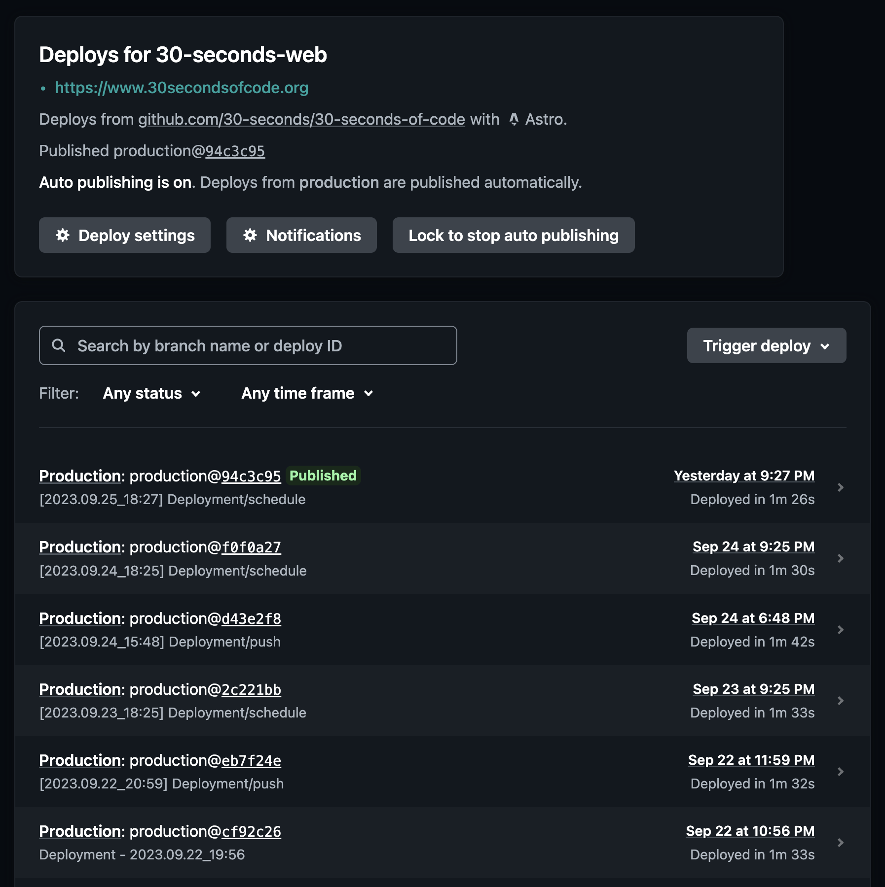
Task: Open the Published deploy via its right chevron
Action: point(840,487)
